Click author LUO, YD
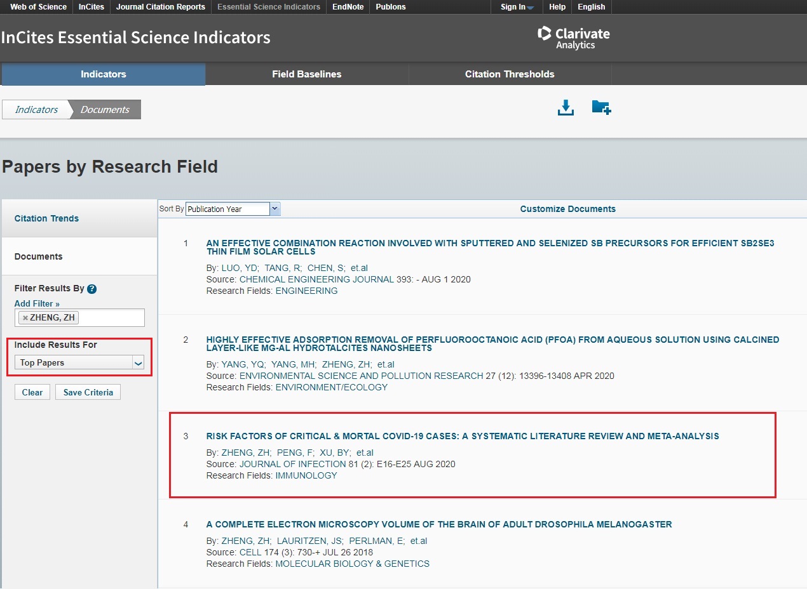 [240, 268]
